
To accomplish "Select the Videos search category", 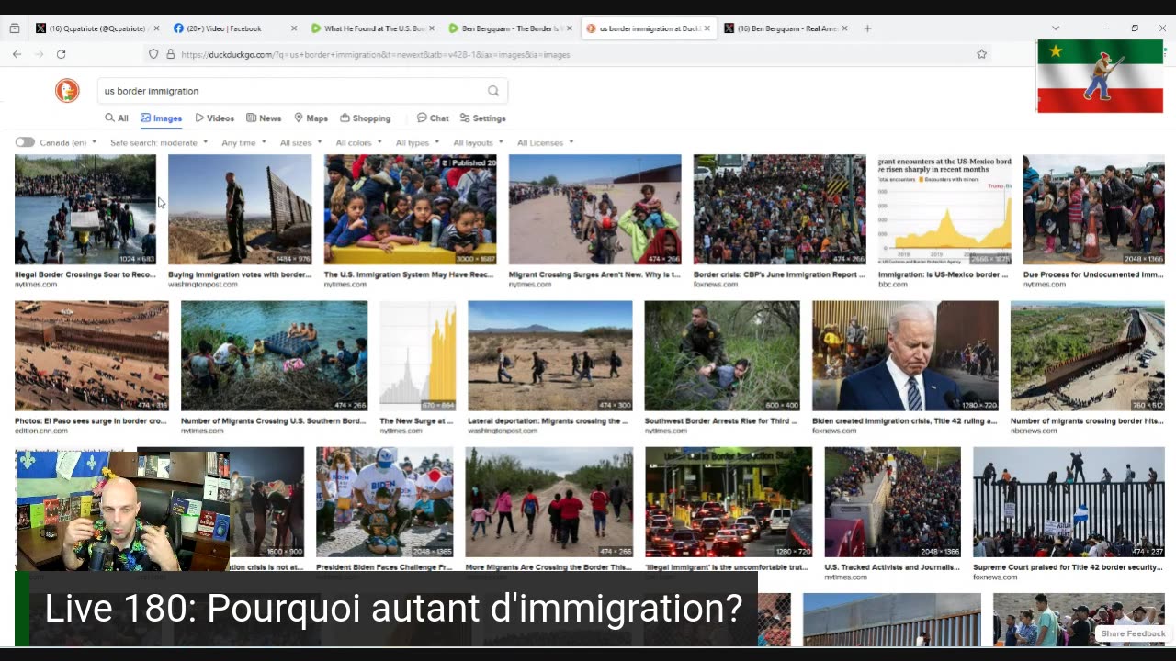I will coord(215,118).
